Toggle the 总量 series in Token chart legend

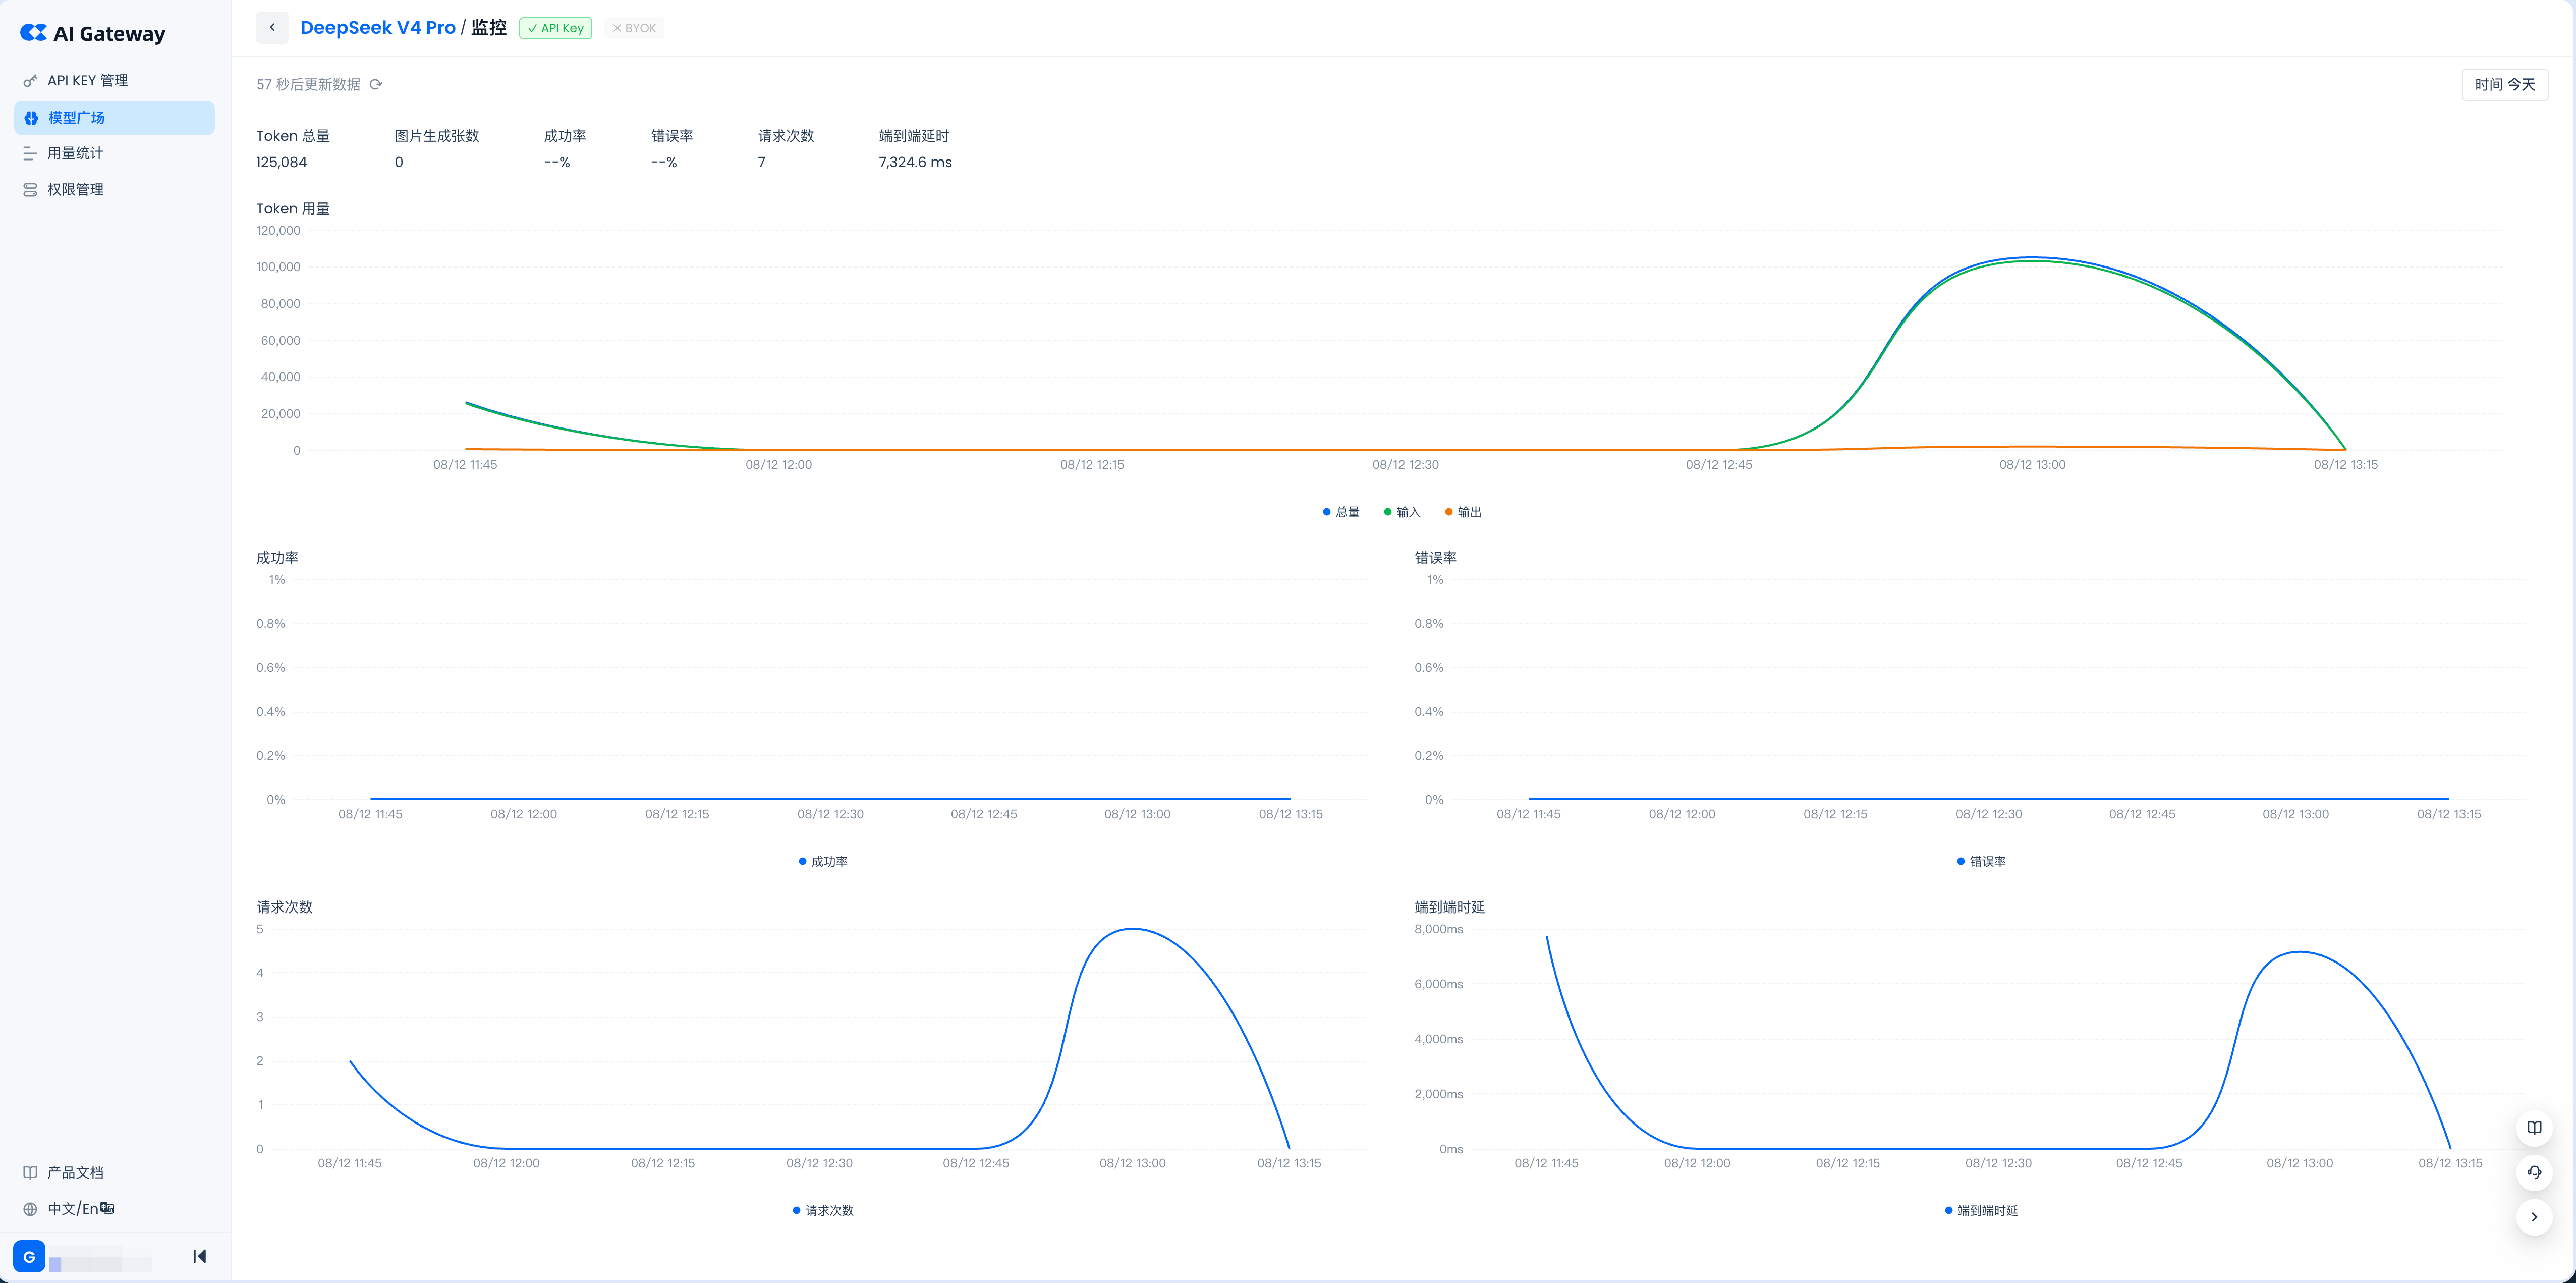(1341, 512)
